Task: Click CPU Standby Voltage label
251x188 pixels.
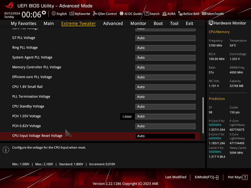Action: point(28,106)
